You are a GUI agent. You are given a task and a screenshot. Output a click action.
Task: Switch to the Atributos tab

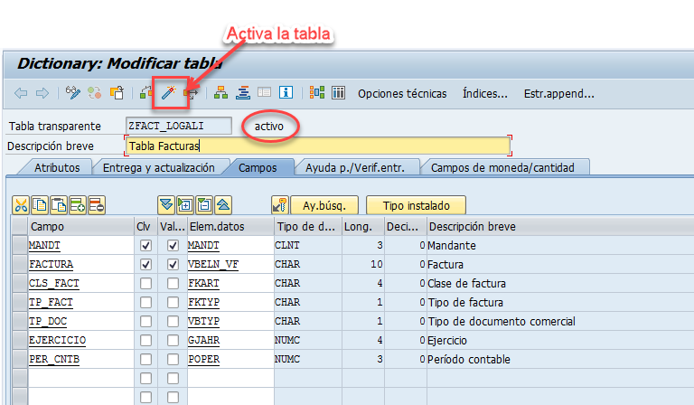coord(57,168)
